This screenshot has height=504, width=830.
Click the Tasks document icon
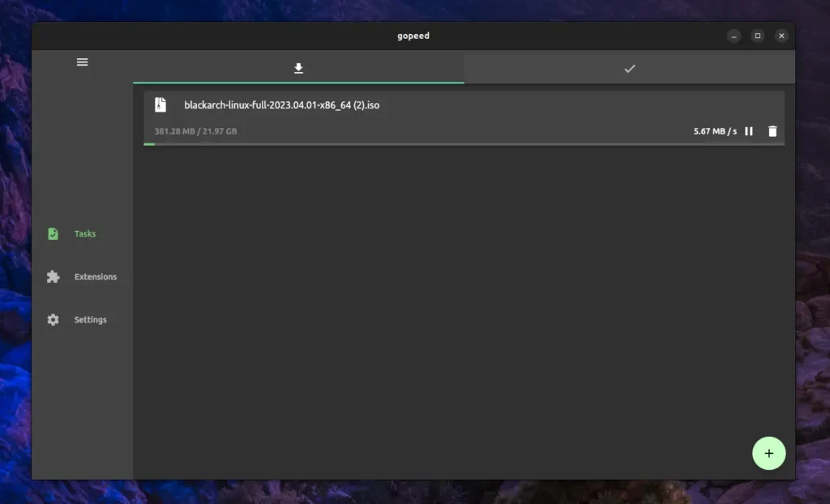tap(53, 233)
